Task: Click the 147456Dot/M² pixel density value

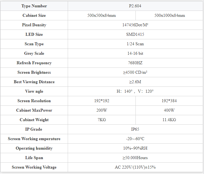Action: [x=135, y=25]
